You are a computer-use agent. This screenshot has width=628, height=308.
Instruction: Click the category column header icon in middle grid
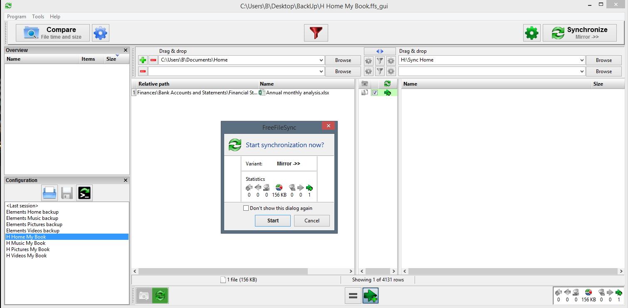point(365,84)
